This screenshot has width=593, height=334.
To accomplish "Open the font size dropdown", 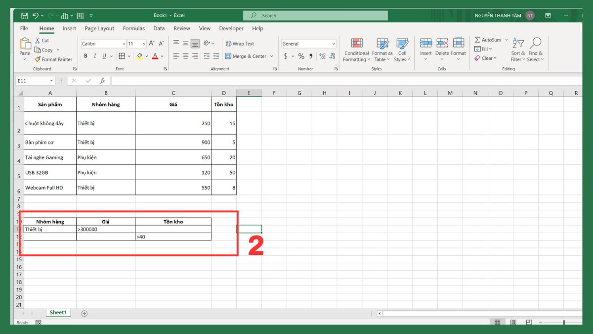I will [x=145, y=44].
